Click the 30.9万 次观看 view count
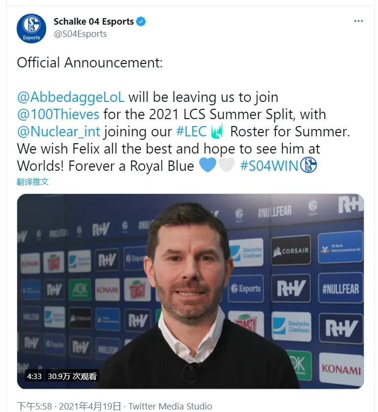Viewport: 378px width, 412px height. tap(72, 376)
